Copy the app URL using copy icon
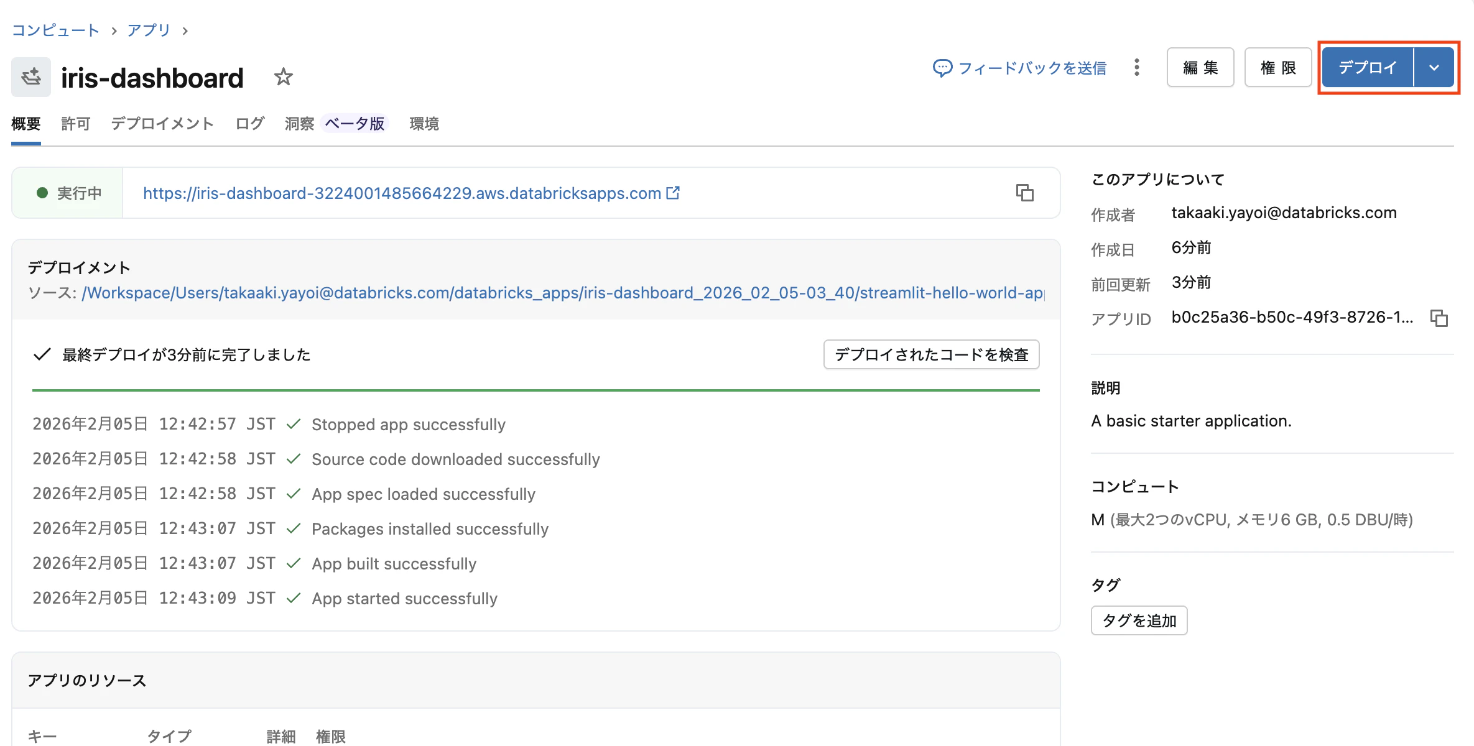Viewport: 1474px width, 746px height. click(1024, 193)
